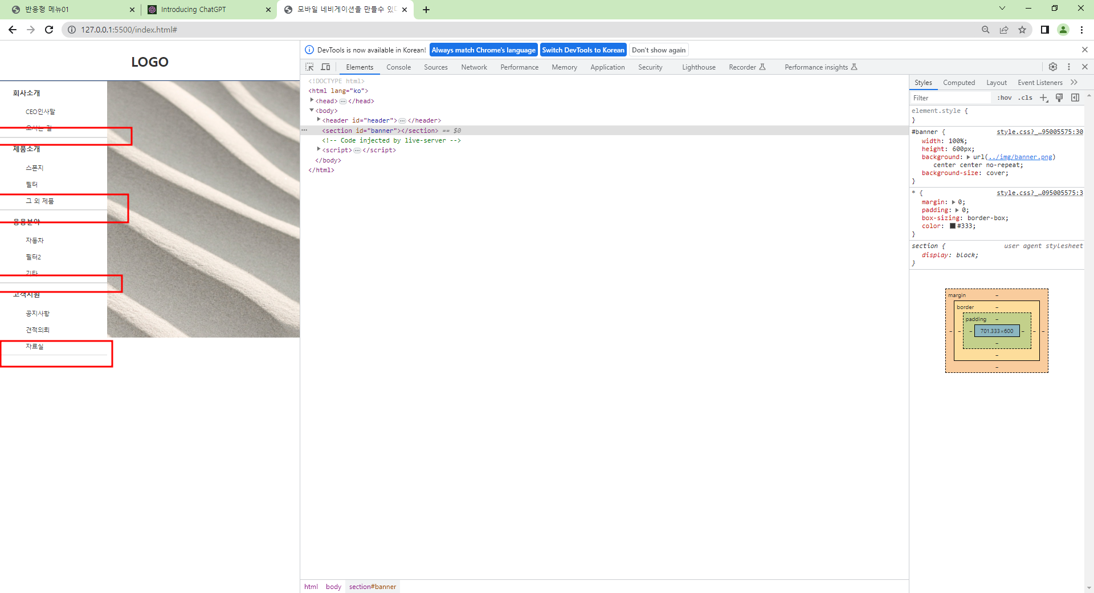The height and width of the screenshot is (593, 1094).
Task: Select html in the breadcrumb bar
Action: [x=311, y=586]
